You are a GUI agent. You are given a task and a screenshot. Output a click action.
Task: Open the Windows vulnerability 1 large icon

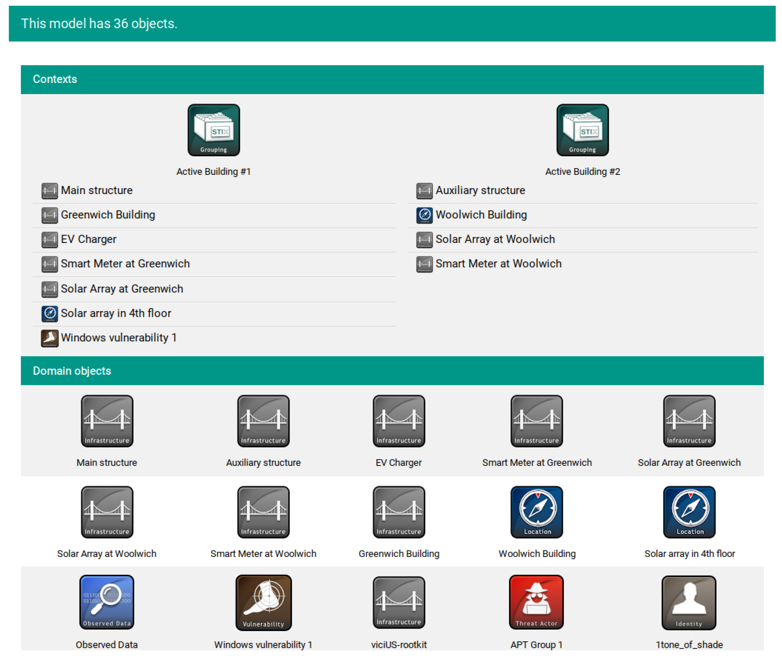pyautogui.click(x=263, y=602)
